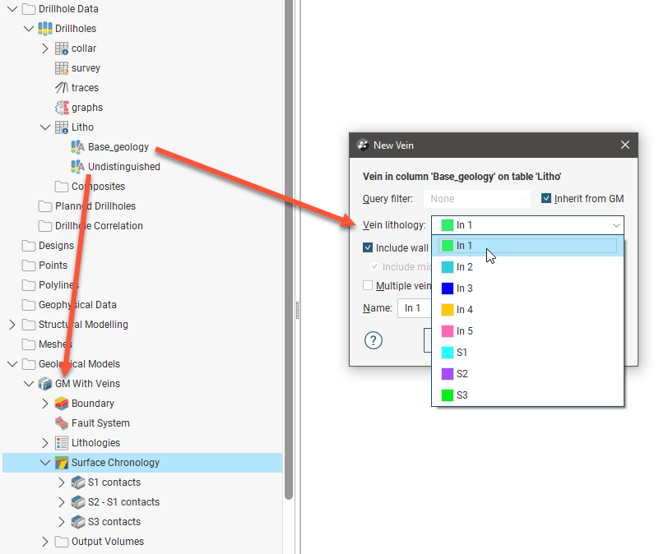659x554 pixels.
Task: Uncheck the Include wall checkbox
Action: click(x=369, y=247)
